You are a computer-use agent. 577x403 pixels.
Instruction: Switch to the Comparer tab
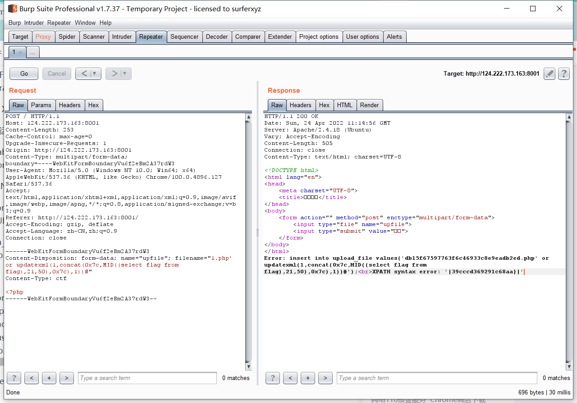248,37
